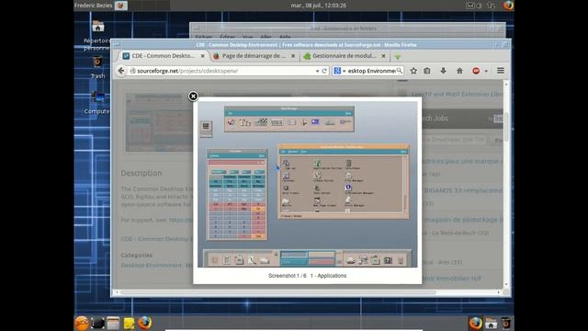Switch to the 'CDE - Common Deskto...' tab

(x=164, y=56)
